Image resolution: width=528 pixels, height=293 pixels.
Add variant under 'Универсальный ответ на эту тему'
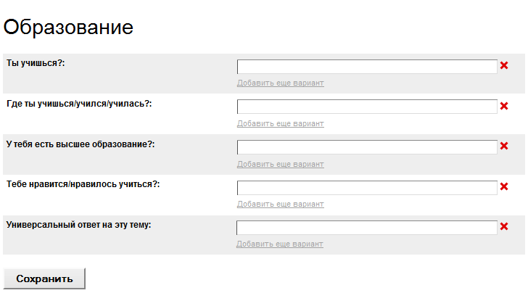(280, 244)
